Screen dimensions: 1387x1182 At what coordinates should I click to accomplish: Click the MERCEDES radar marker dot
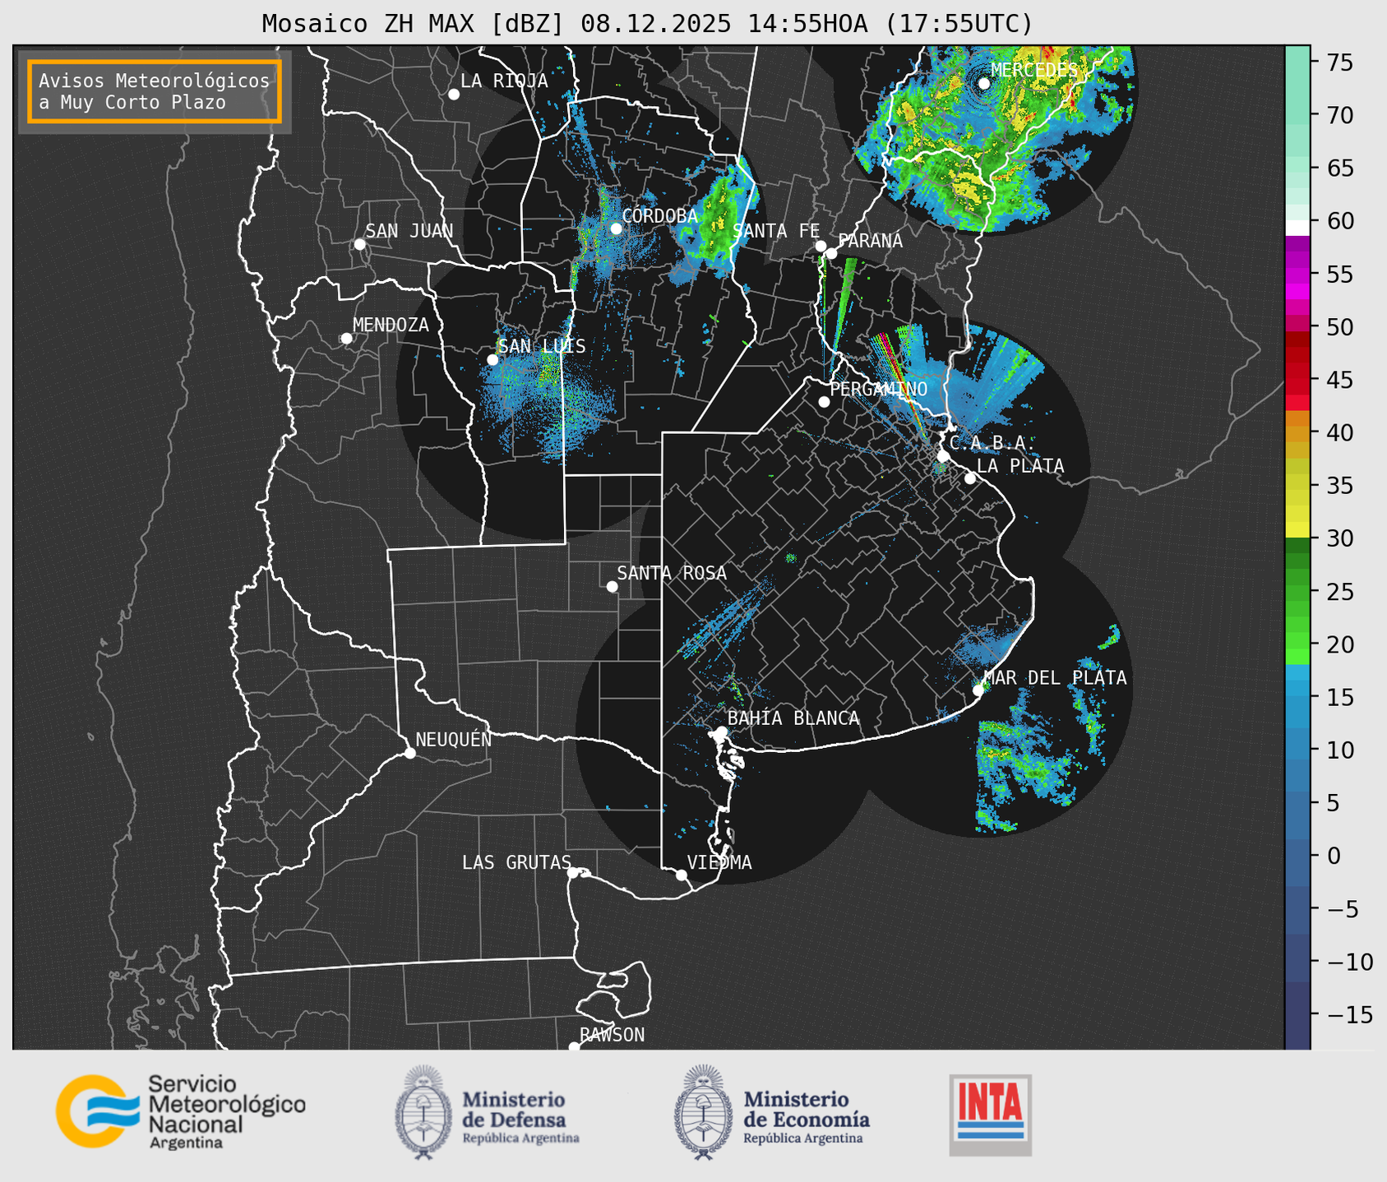[983, 83]
